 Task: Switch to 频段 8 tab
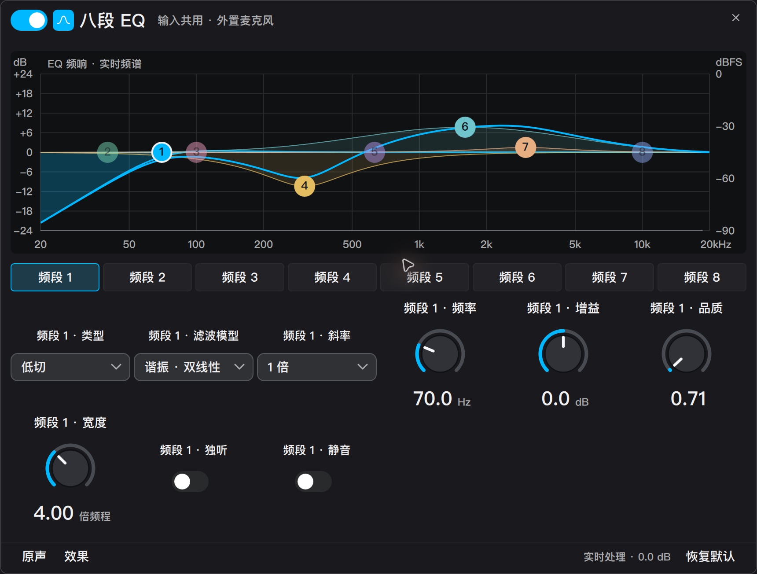702,277
